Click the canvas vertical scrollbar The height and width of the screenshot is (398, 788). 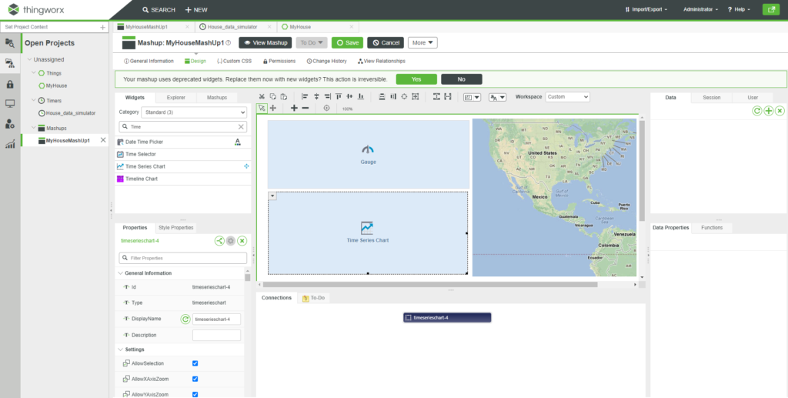642,171
